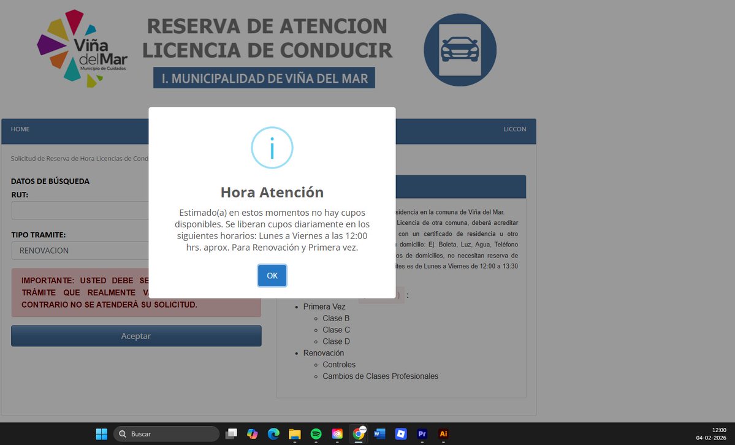Open Copilot from the taskbar
Viewport: 735px width, 445px height.
point(252,434)
